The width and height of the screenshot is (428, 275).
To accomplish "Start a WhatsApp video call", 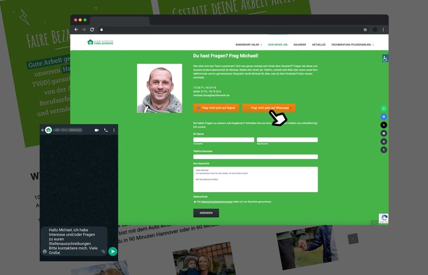I will tap(96, 130).
